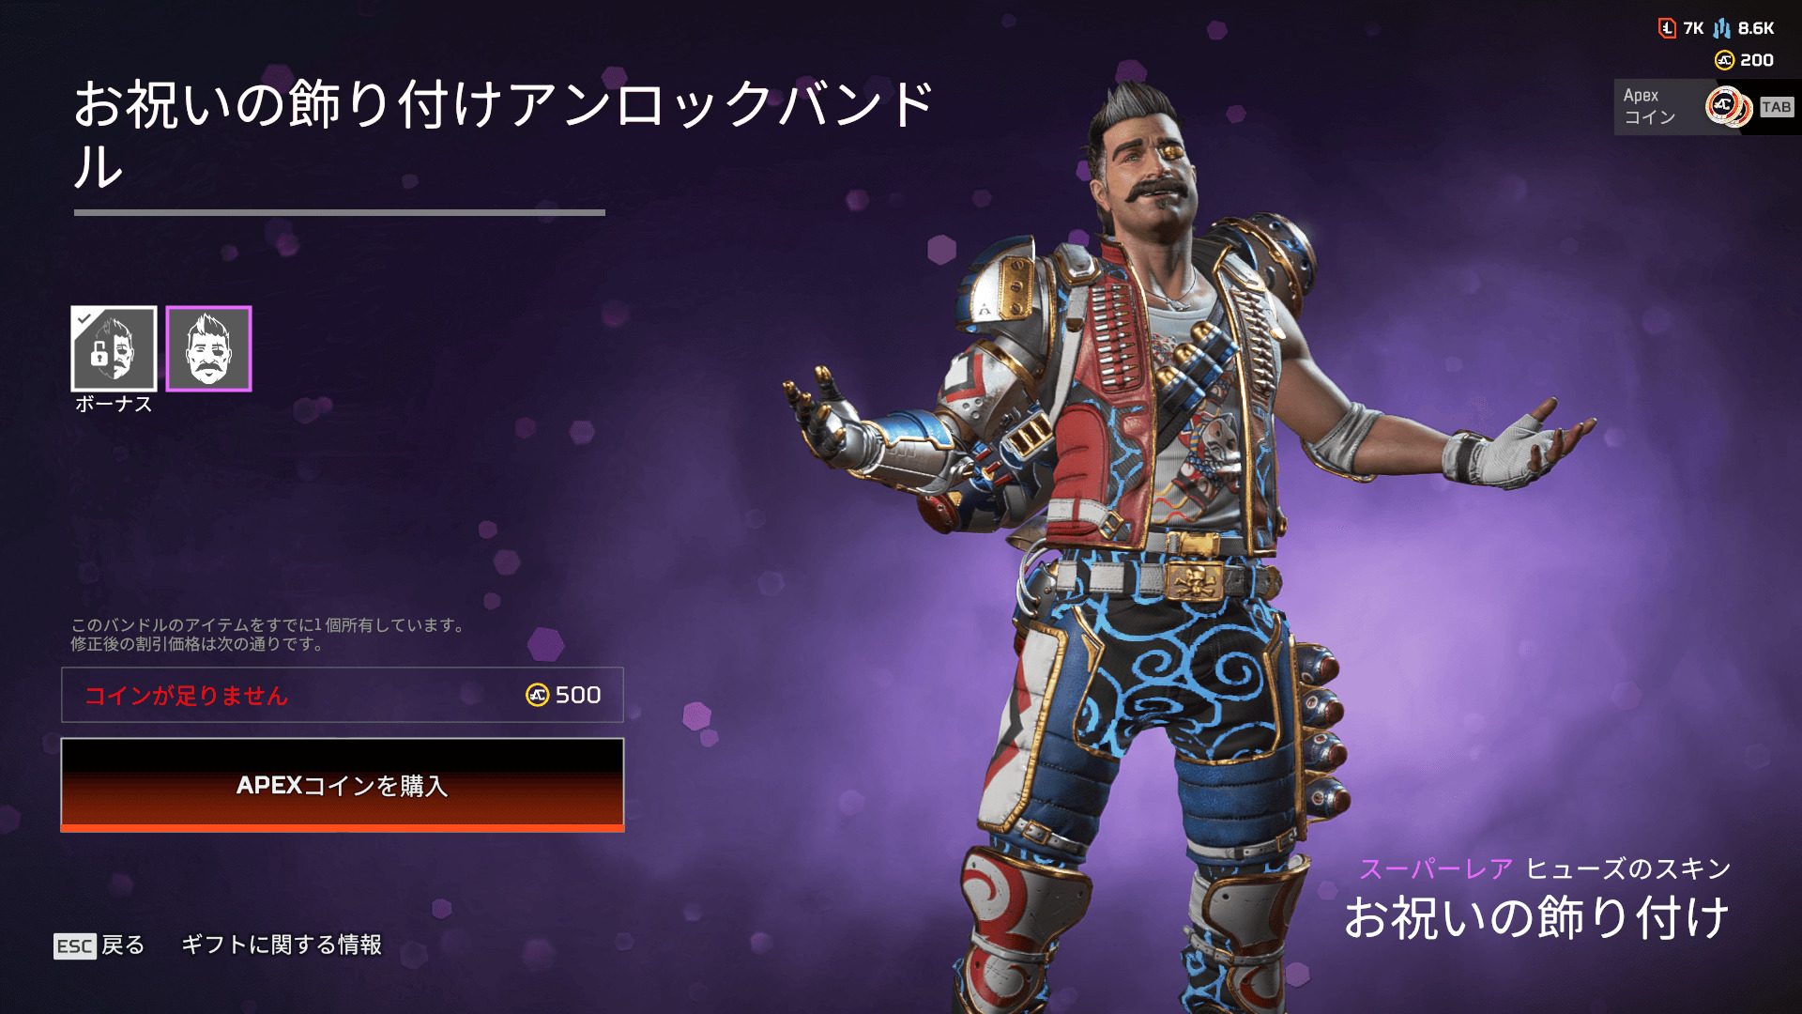
Task: Click the APEXコインを購入 button
Action: point(343,785)
